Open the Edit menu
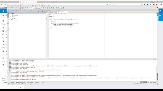163x91 pixels. [11, 6]
